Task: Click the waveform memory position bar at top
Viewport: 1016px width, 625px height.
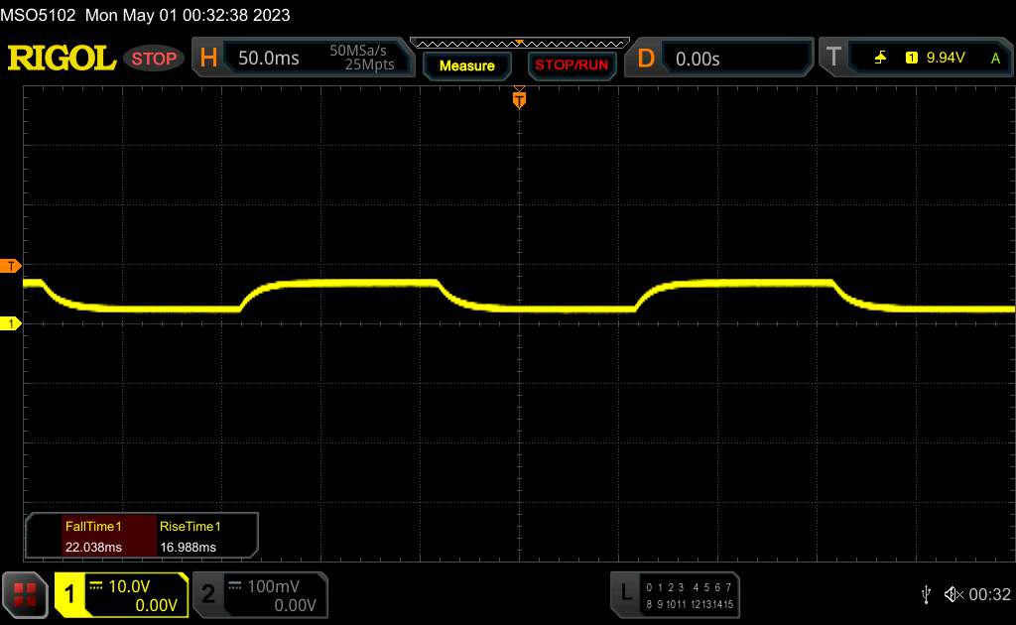Action: (x=519, y=43)
